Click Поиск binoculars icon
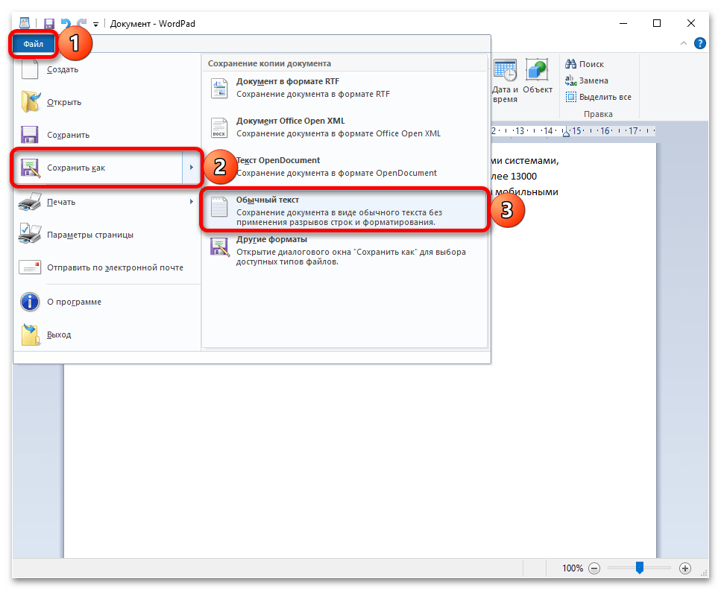This screenshot has height=590, width=721. coord(570,64)
